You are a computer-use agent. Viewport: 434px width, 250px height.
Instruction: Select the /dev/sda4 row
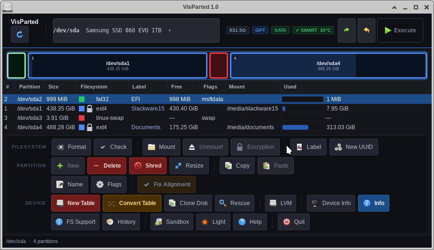(x=217, y=127)
